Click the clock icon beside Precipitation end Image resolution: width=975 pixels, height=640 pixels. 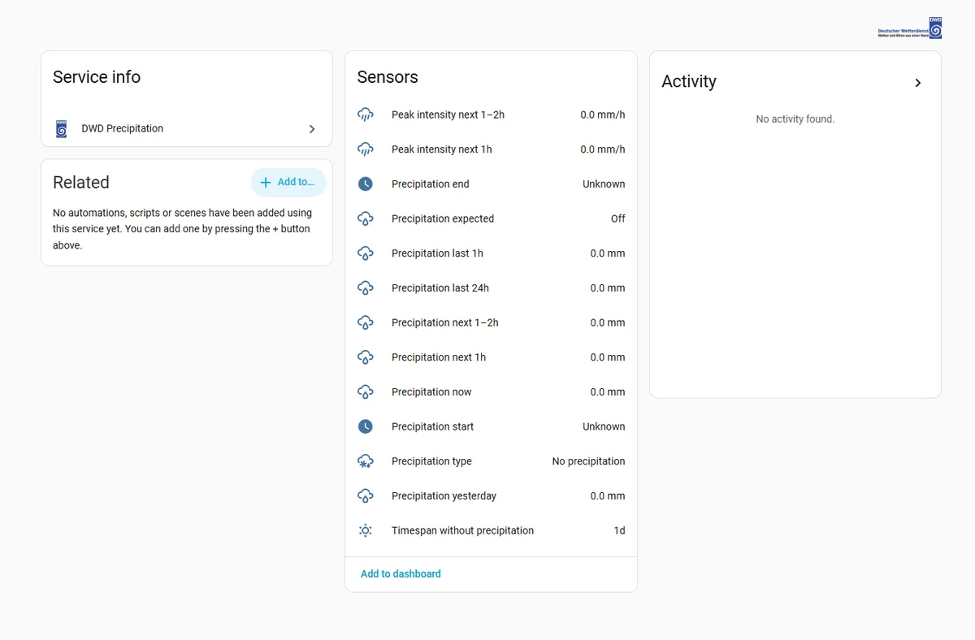366,184
